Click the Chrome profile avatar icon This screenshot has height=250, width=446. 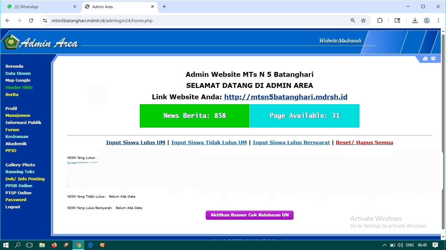[x=427, y=20]
